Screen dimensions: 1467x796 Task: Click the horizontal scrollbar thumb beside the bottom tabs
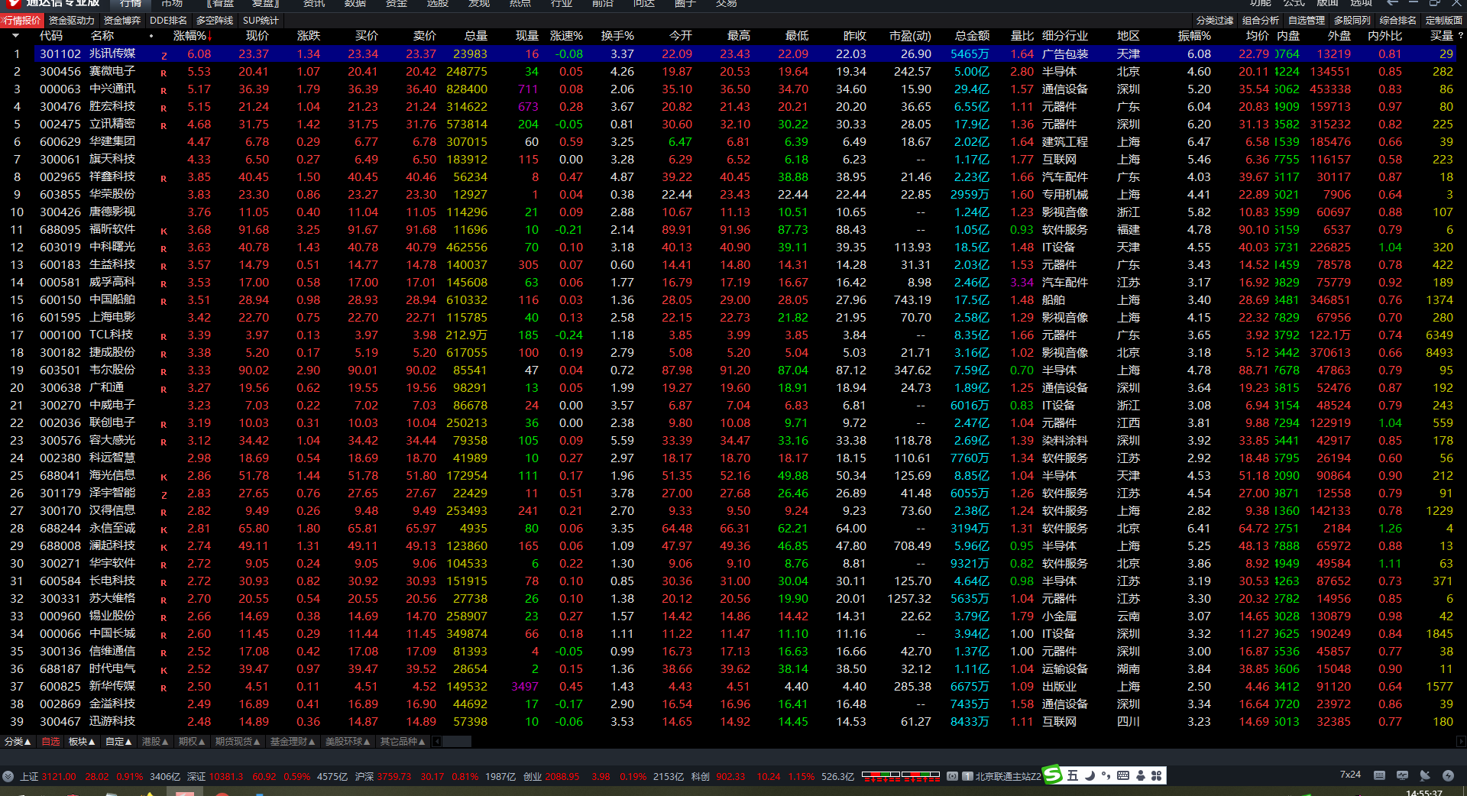(x=457, y=742)
